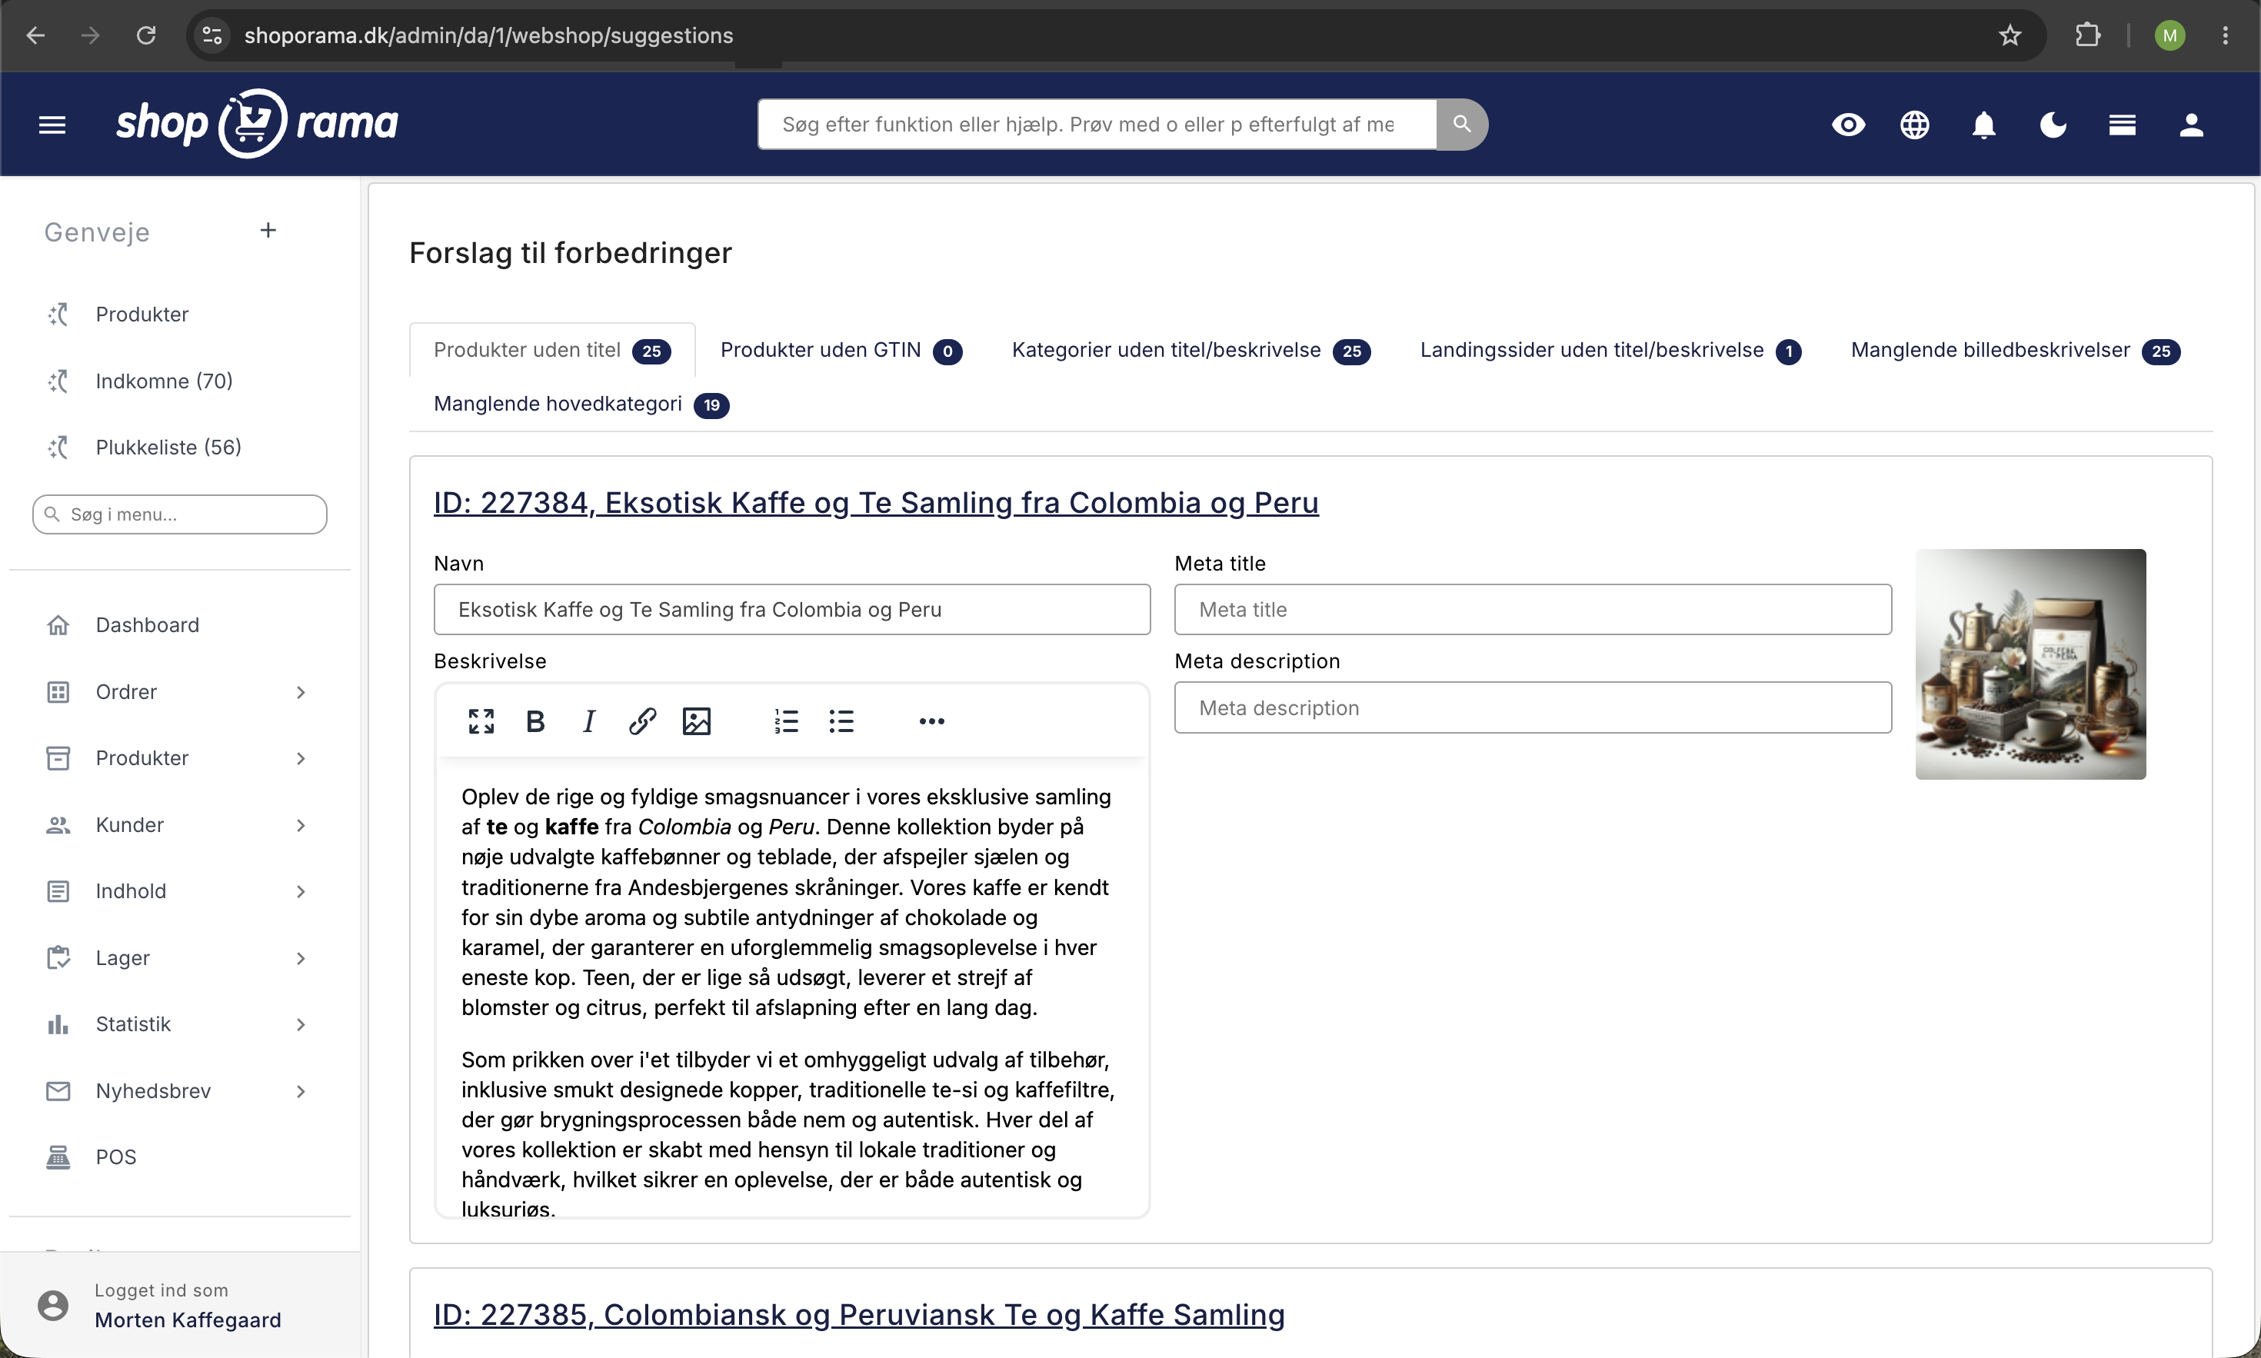Click the Kunder people icon
This screenshot has width=2261, height=1358.
pyautogui.click(x=58, y=824)
